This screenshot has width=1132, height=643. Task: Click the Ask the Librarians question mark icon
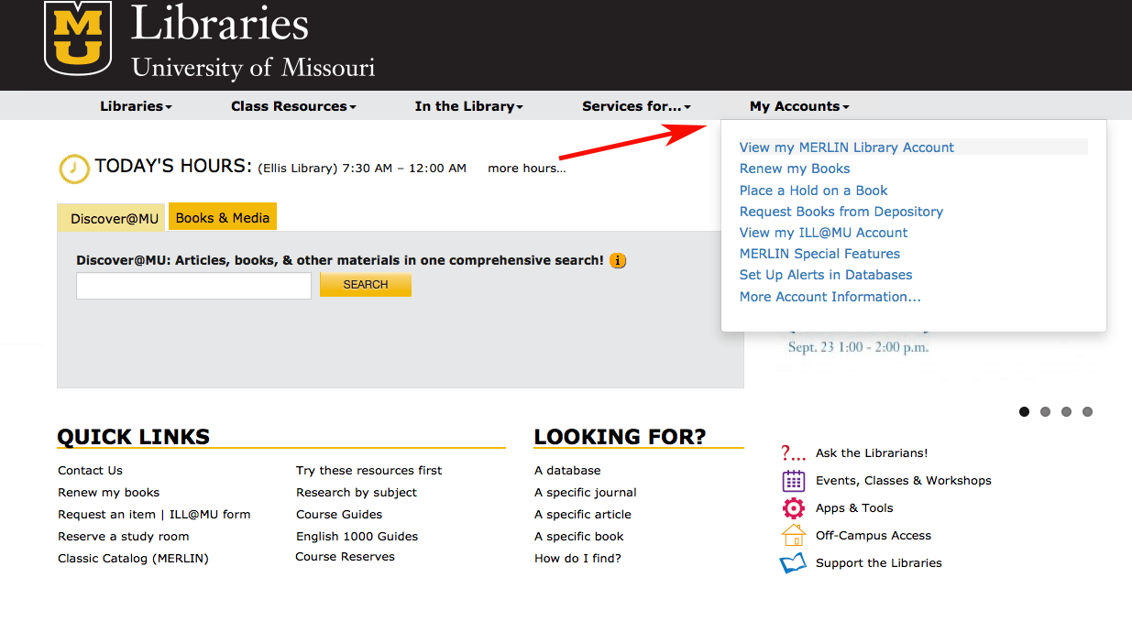click(792, 452)
